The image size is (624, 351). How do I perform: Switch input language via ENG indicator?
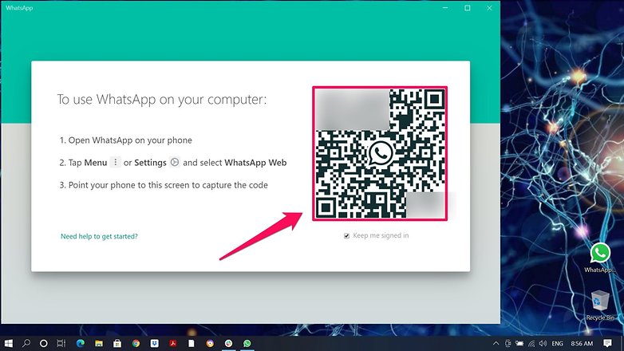coord(557,343)
